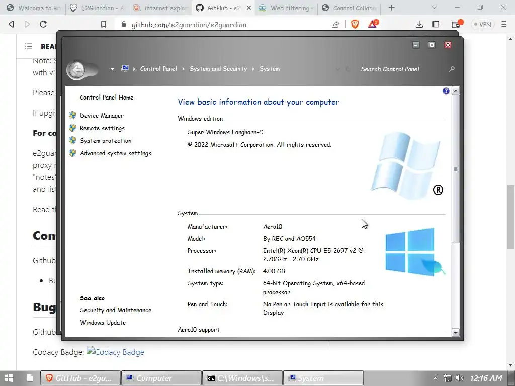
Task: Select the System breadcrumb item
Action: (x=270, y=69)
